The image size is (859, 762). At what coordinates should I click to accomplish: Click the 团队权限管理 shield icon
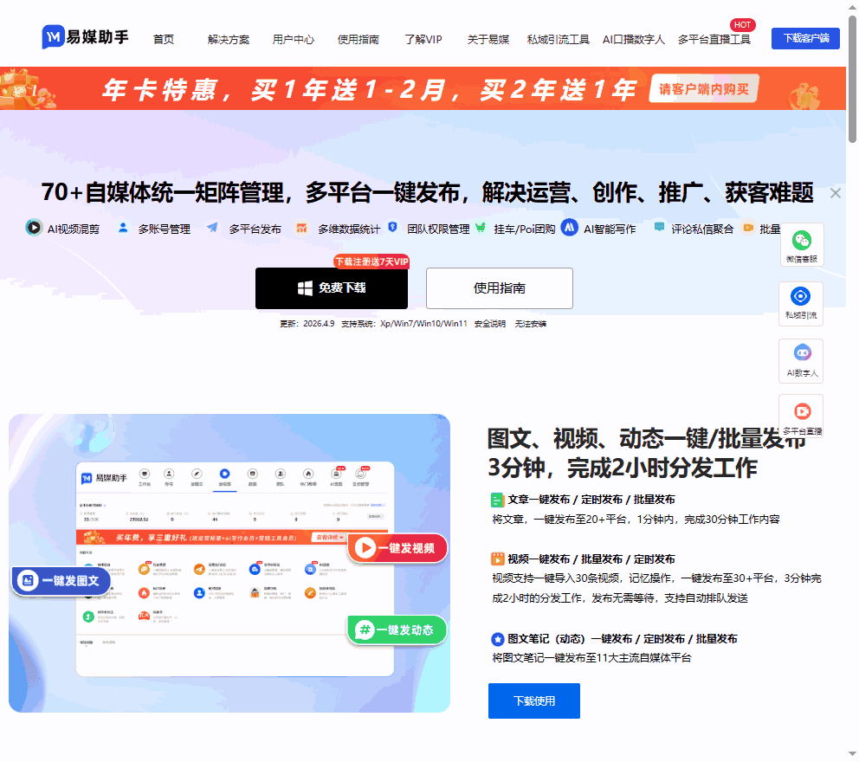(391, 228)
